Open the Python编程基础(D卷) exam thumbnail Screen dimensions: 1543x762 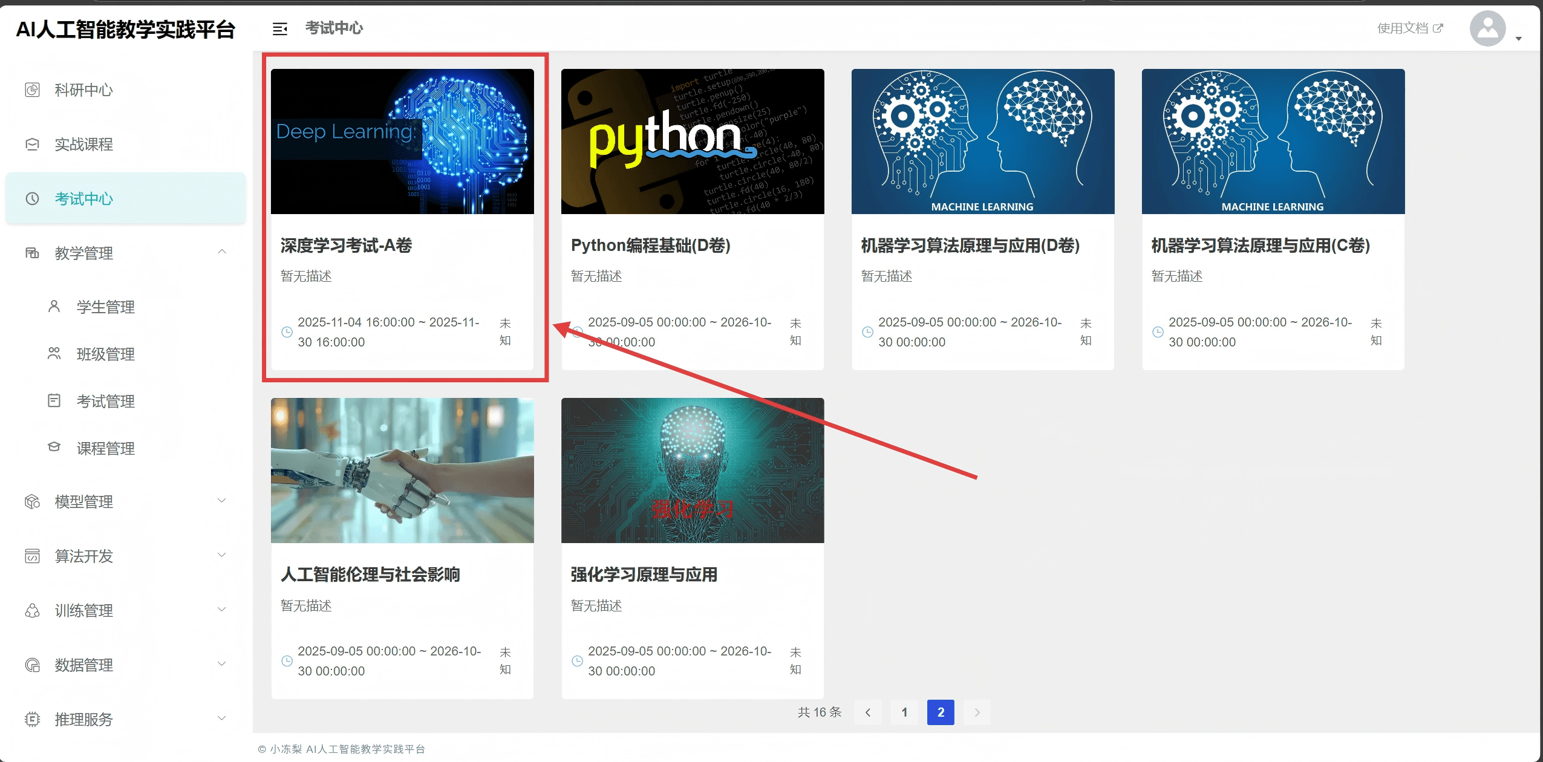(x=692, y=142)
